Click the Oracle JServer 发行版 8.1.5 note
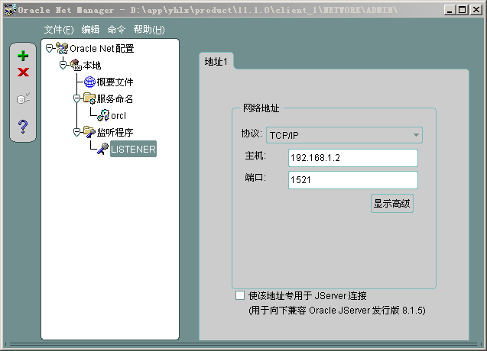Viewport: 487px width, 351px height. coord(337,311)
